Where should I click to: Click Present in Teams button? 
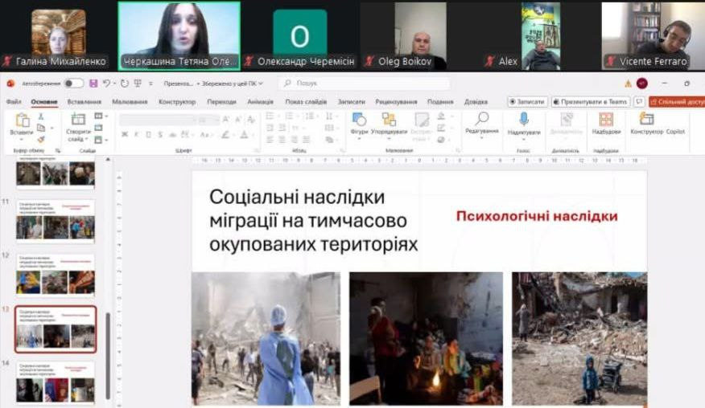click(591, 102)
